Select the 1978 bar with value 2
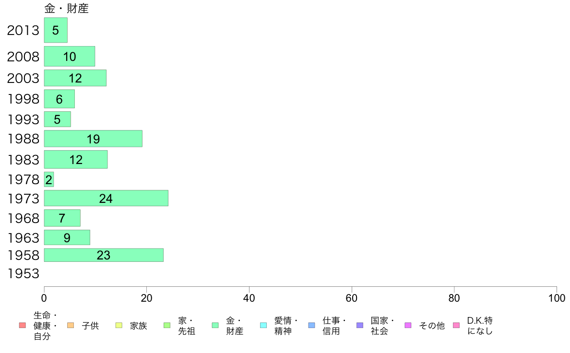This screenshot has width=570, height=353. [49, 179]
